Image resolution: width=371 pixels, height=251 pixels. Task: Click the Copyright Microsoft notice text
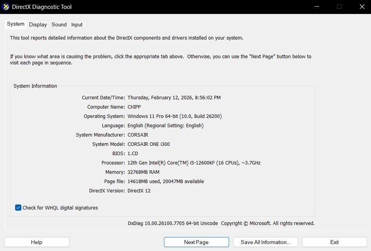pos(268,223)
